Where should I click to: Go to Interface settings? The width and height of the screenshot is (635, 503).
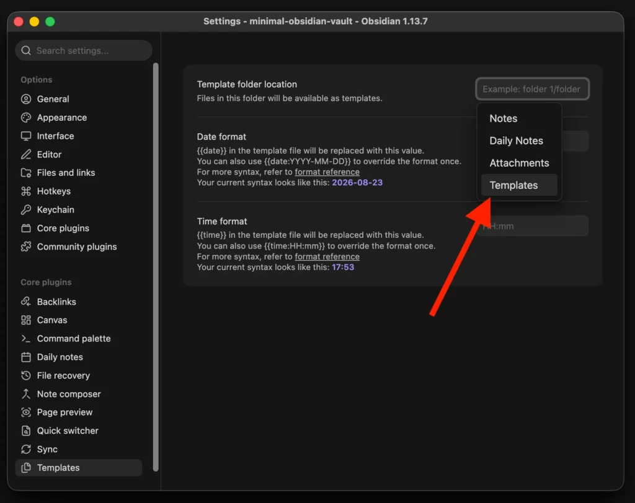79,136
